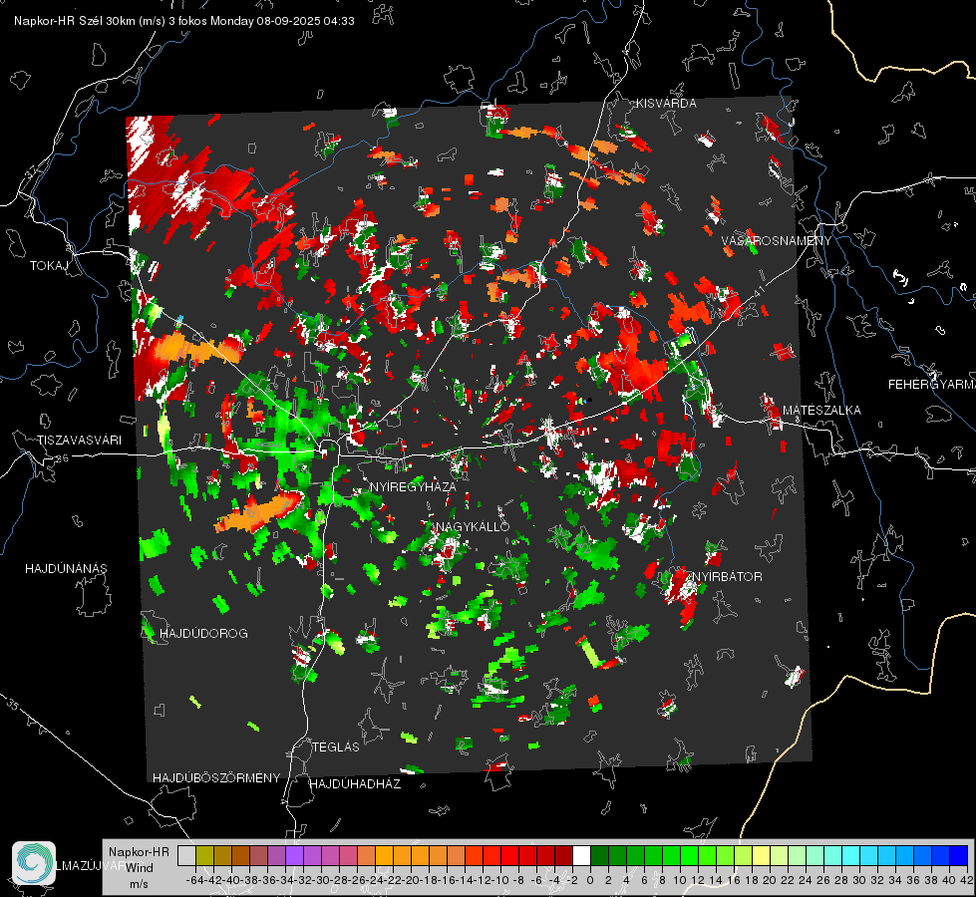Click the HAJDÚHADHÁZ town label
Screen dimensions: 976x897
click(355, 783)
